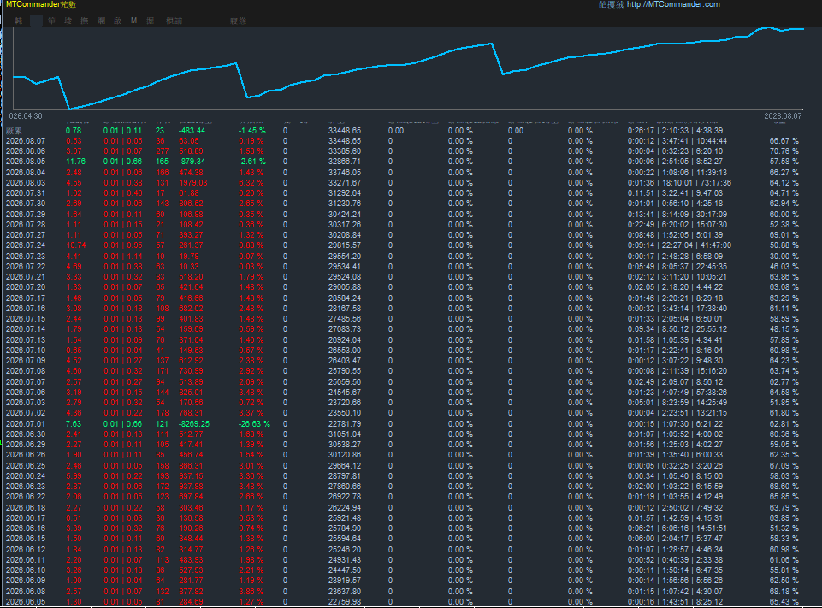822x608 pixels.
Task: Click the 0:01:36 | 18:10:01 | 73:17:36 duration
Action: tap(679, 182)
